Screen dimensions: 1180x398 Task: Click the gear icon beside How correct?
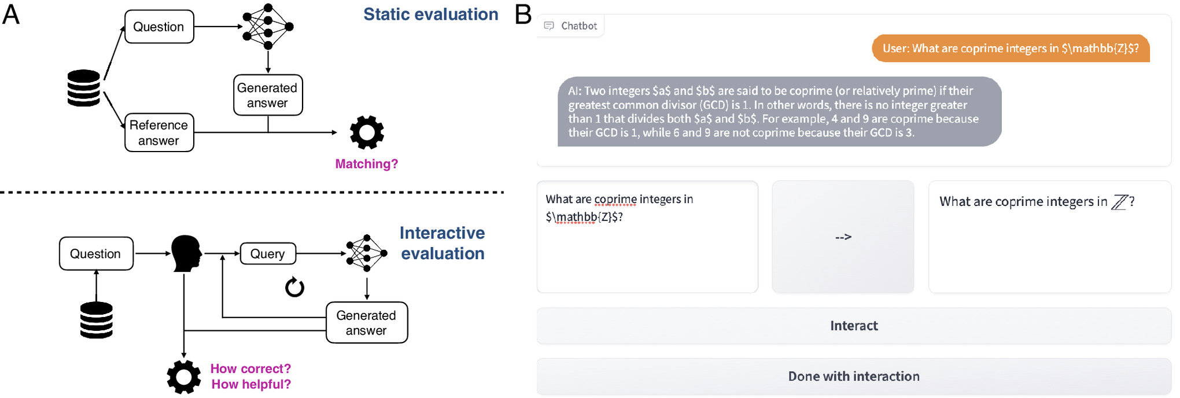tap(184, 377)
